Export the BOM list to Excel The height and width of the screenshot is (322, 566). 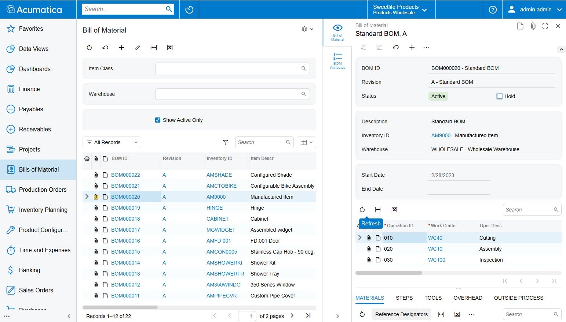(x=169, y=47)
